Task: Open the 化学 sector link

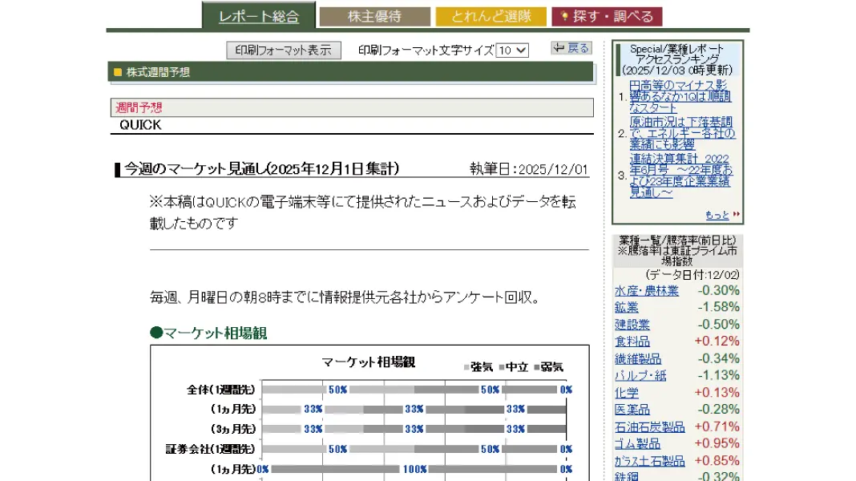Action: coord(626,393)
